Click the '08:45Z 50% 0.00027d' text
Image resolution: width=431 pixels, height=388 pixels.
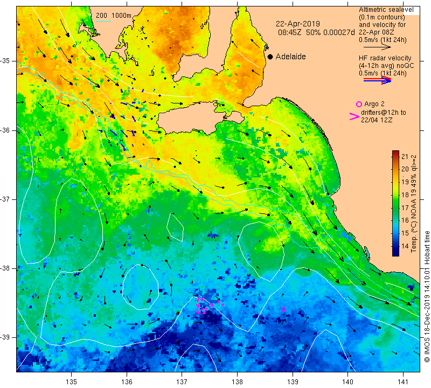tap(316, 32)
